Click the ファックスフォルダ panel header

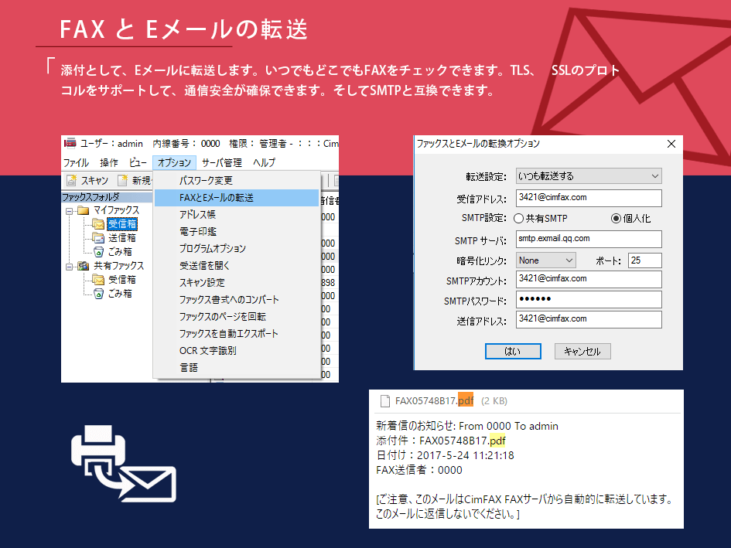pos(107,197)
